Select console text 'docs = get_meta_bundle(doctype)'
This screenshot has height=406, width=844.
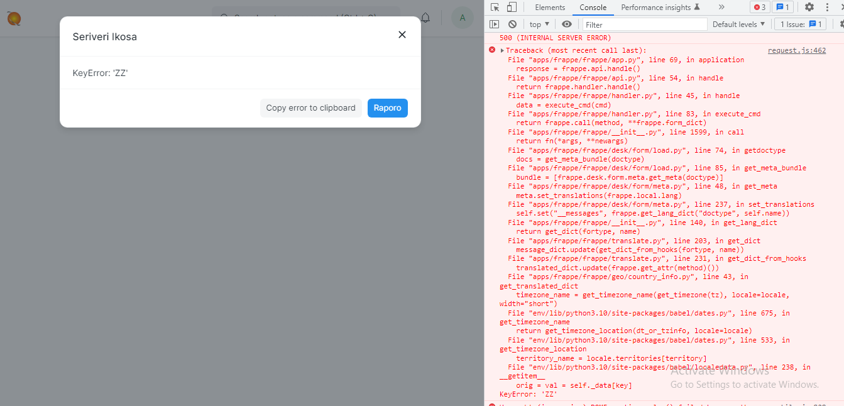click(x=580, y=160)
